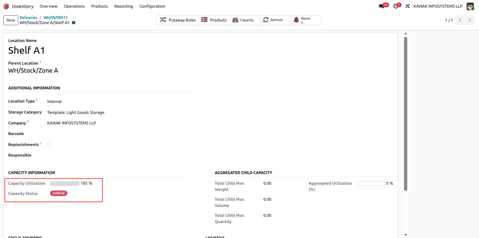Go to Deliveries breadcrumb link
479x238 pixels.
(x=29, y=18)
